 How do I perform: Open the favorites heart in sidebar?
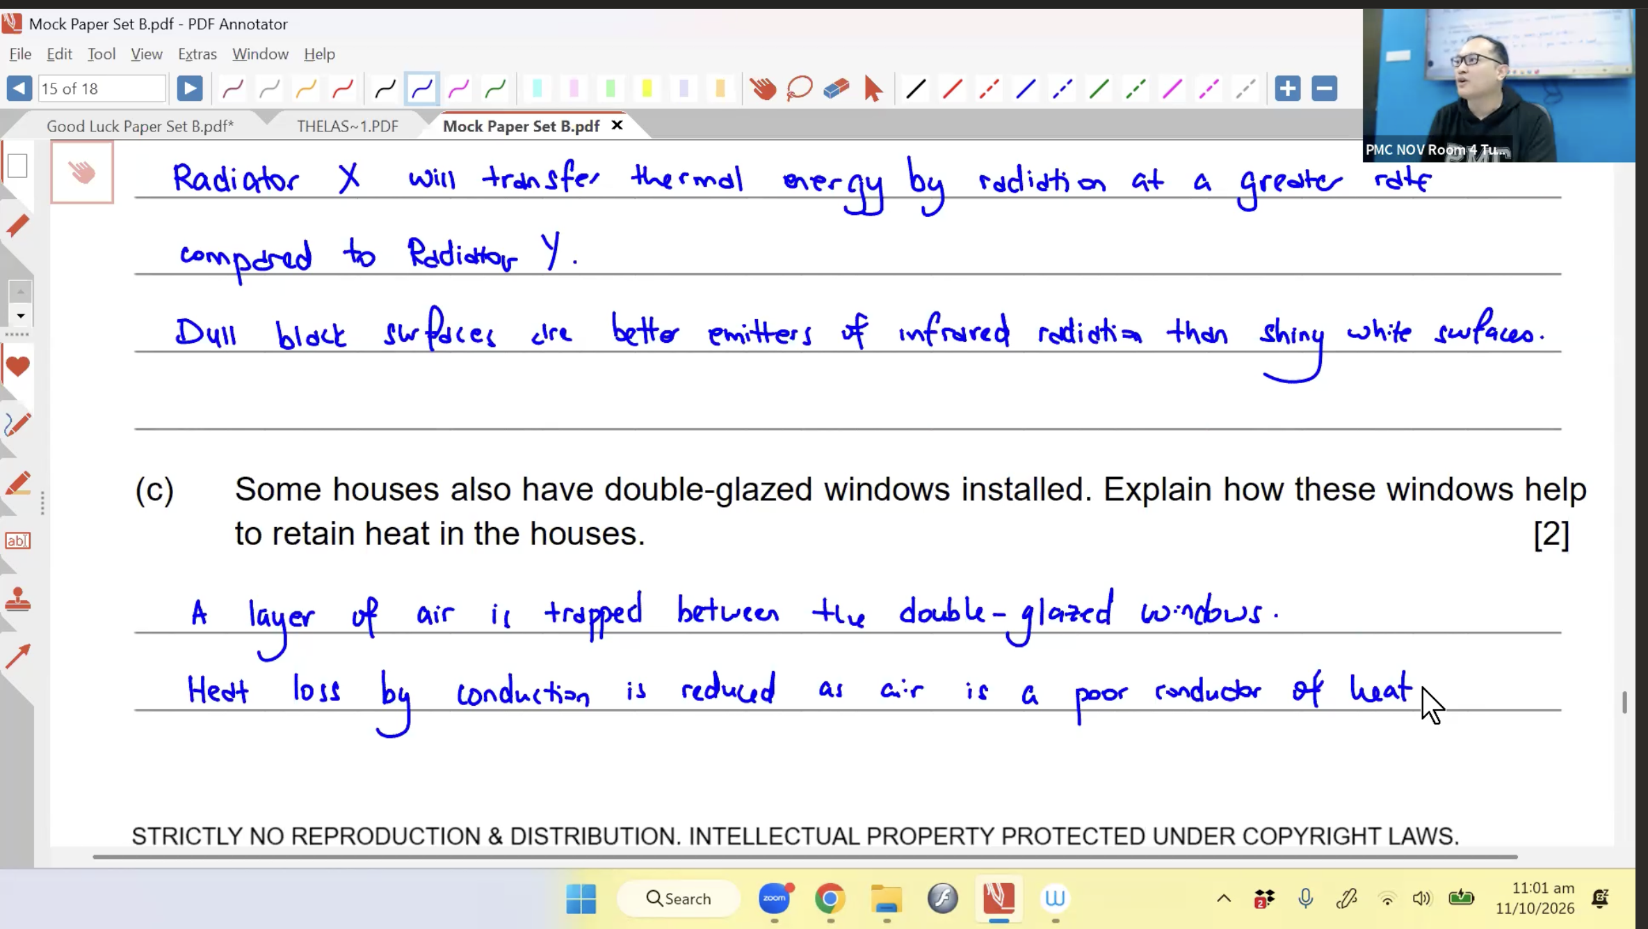click(17, 366)
